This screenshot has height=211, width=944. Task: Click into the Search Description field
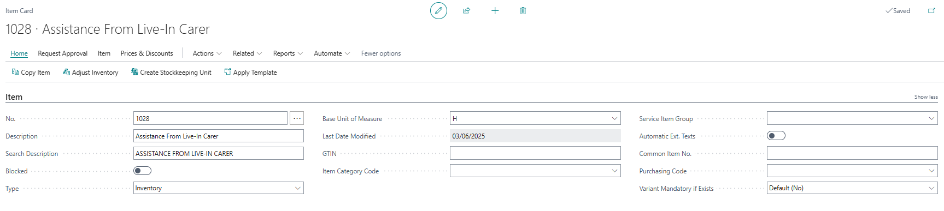218,153
